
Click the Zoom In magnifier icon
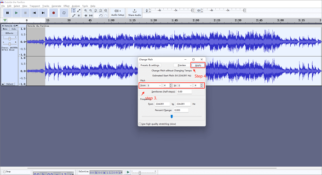[x=86, y=11]
